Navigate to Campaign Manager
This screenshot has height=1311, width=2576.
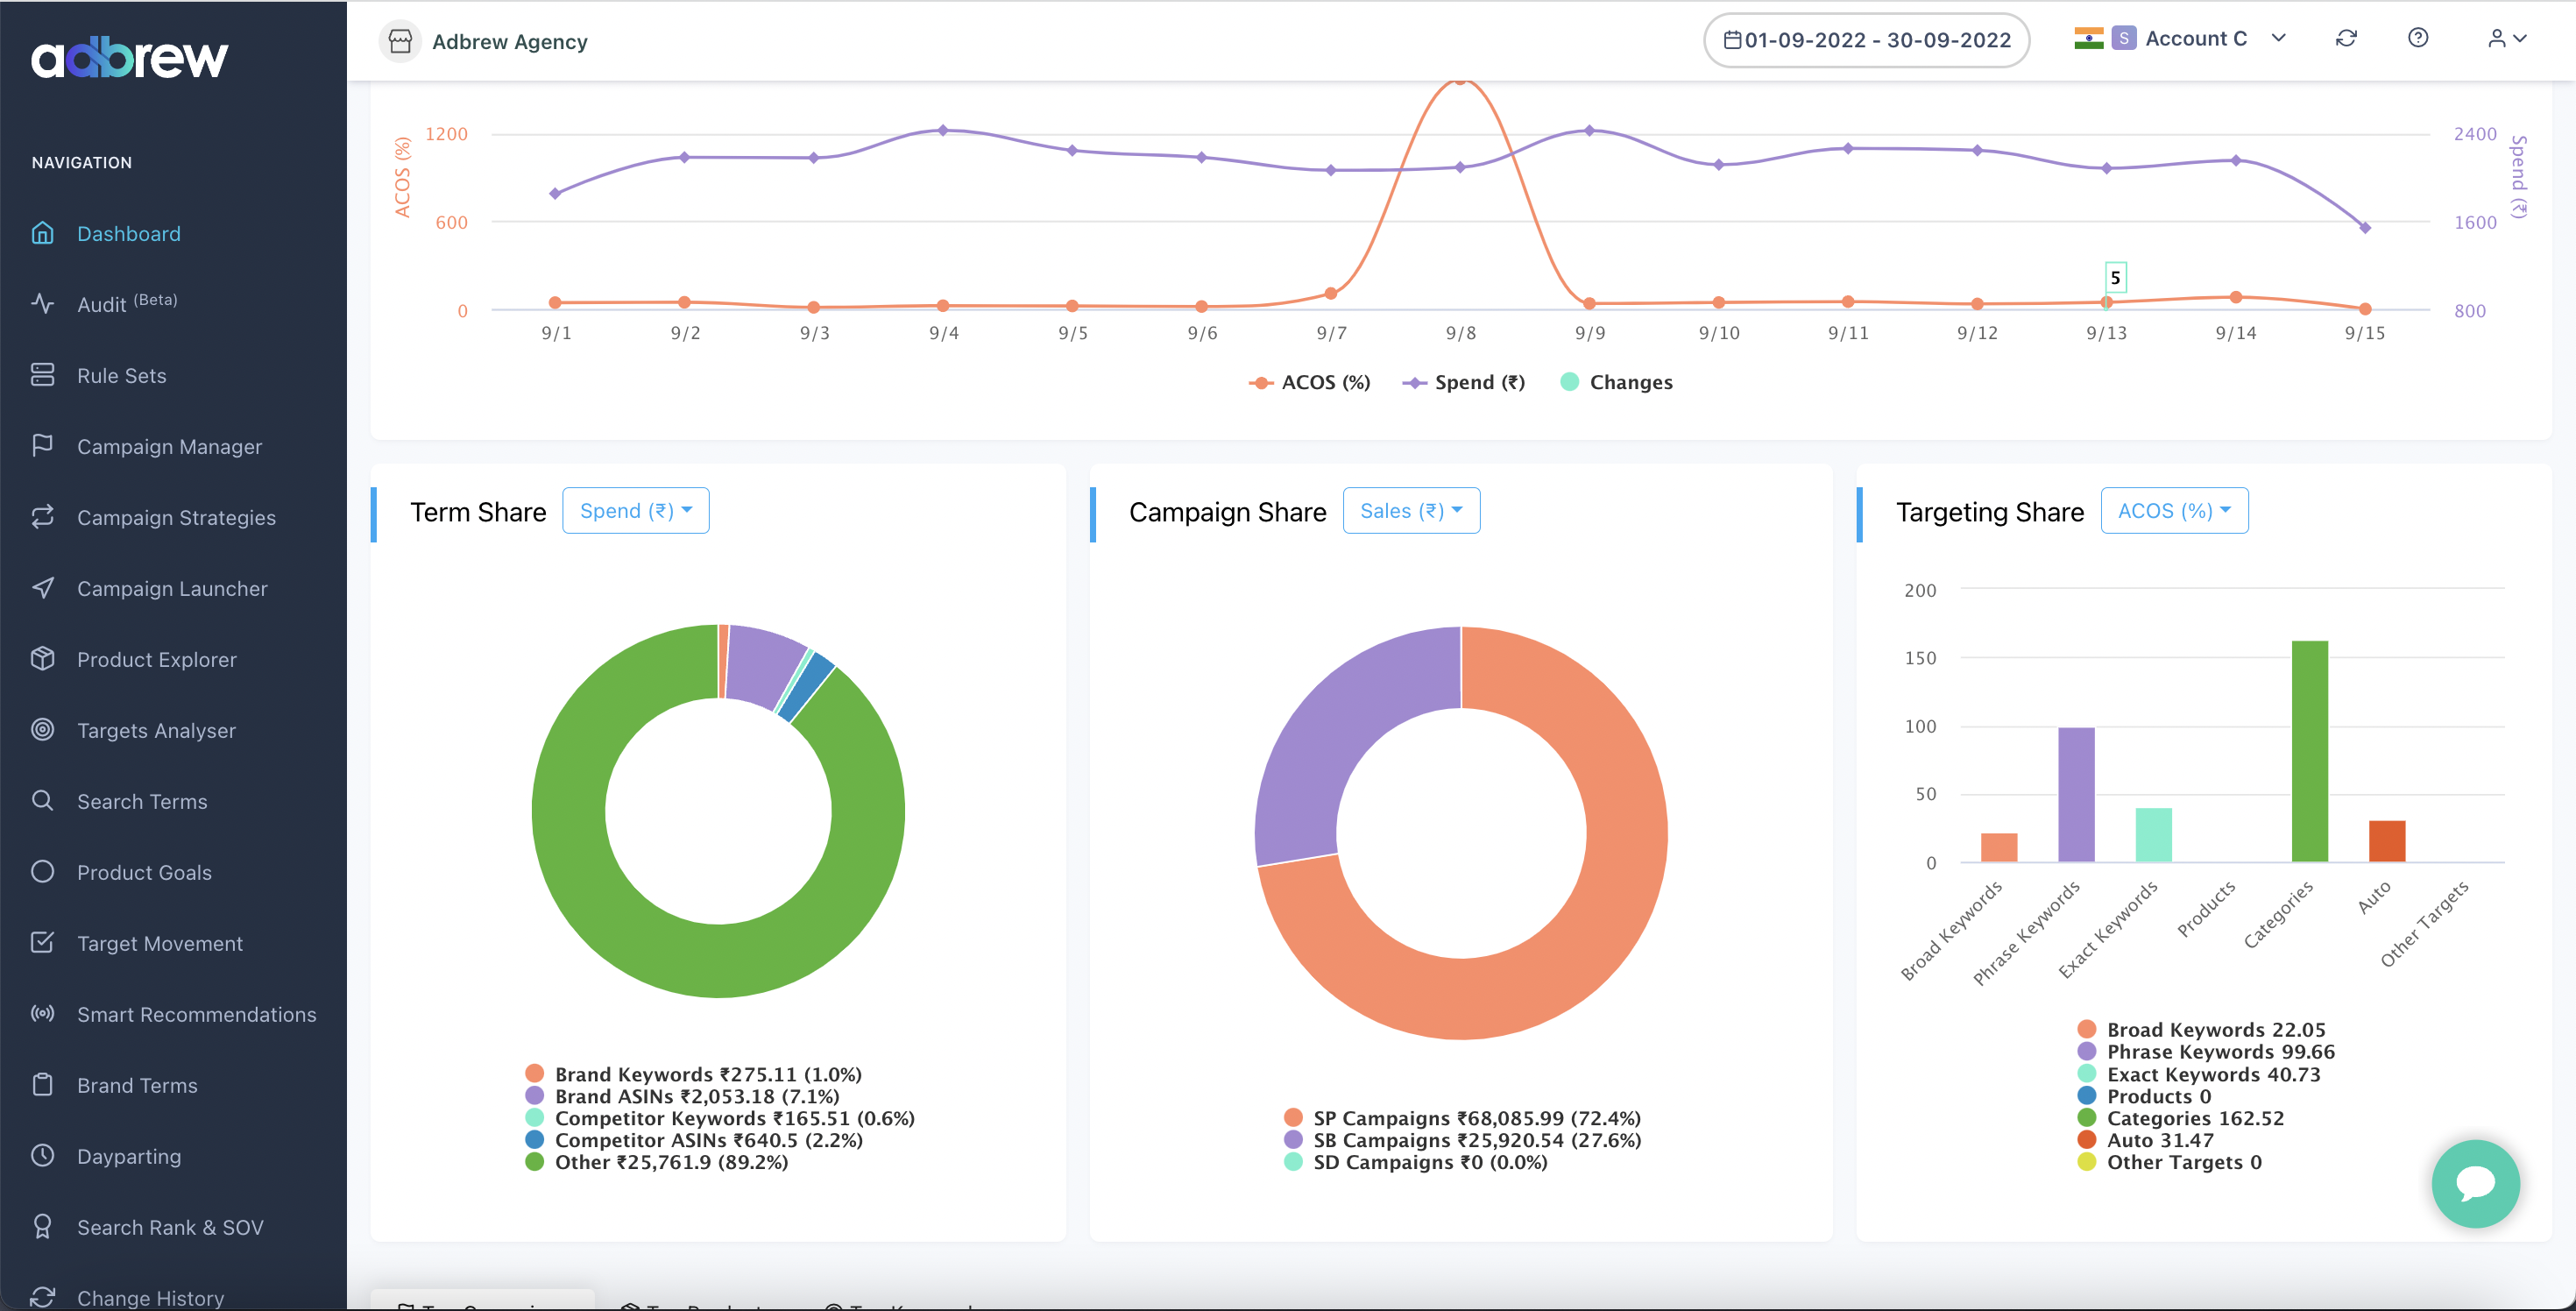coord(169,445)
